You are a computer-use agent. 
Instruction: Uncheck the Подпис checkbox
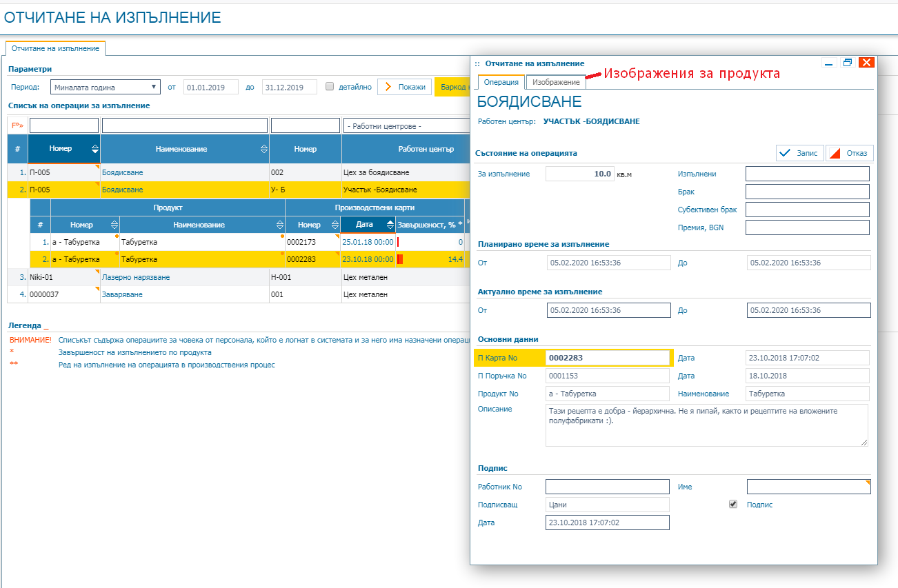[733, 505]
